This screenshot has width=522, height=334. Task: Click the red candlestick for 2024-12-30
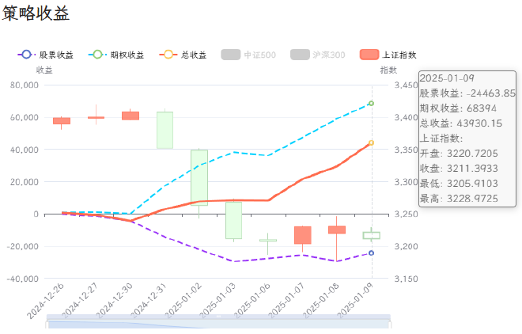pyautogui.click(x=130, y=116)
